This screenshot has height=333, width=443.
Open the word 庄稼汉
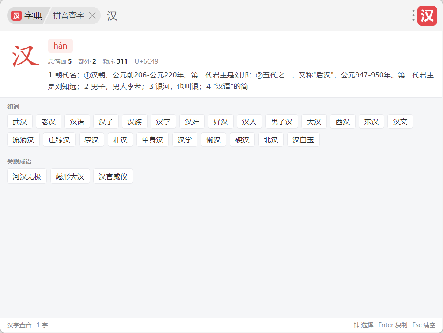pyautogui.click(x=59, y=140)
